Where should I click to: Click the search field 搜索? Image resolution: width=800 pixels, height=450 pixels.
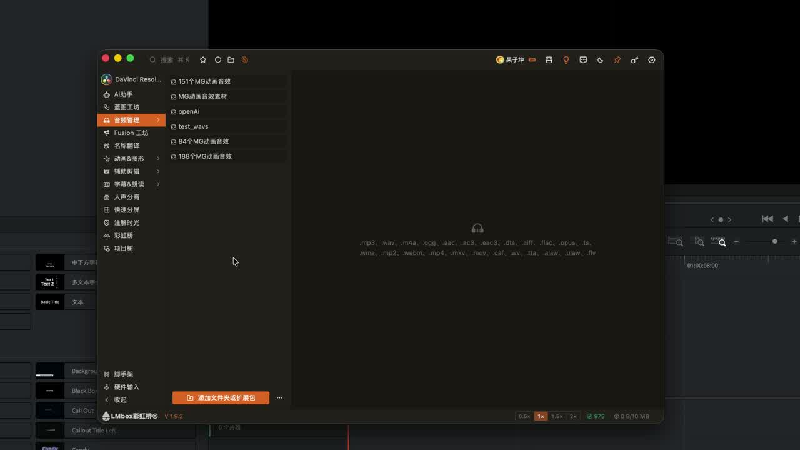tap(170, 60)
